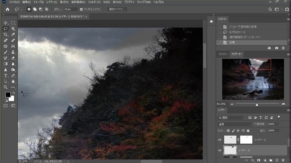This screenshot has height=163, width=291.
Task: Toggle the layer filter on/off switch
Action: (x=279, y=117)
